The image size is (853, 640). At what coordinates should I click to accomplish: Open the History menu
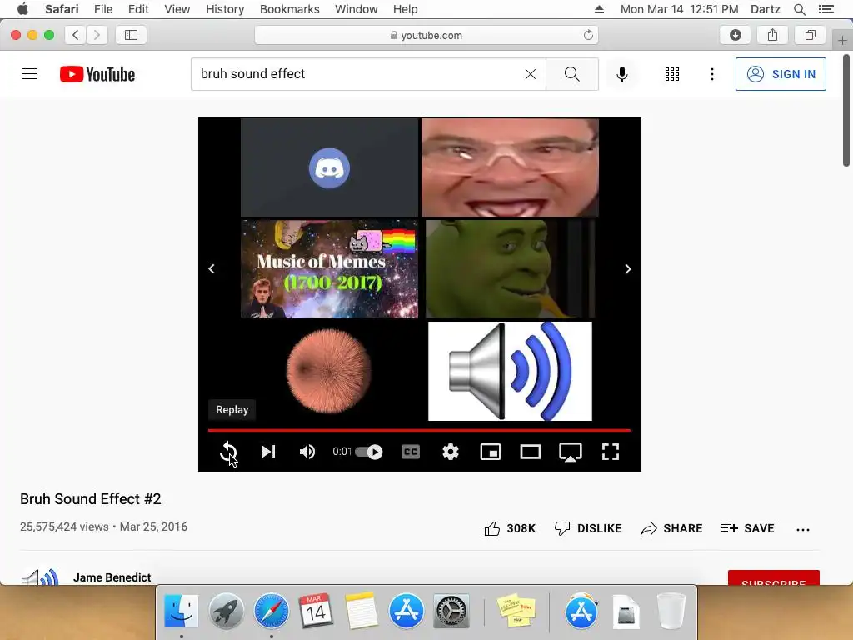[225, 9]
